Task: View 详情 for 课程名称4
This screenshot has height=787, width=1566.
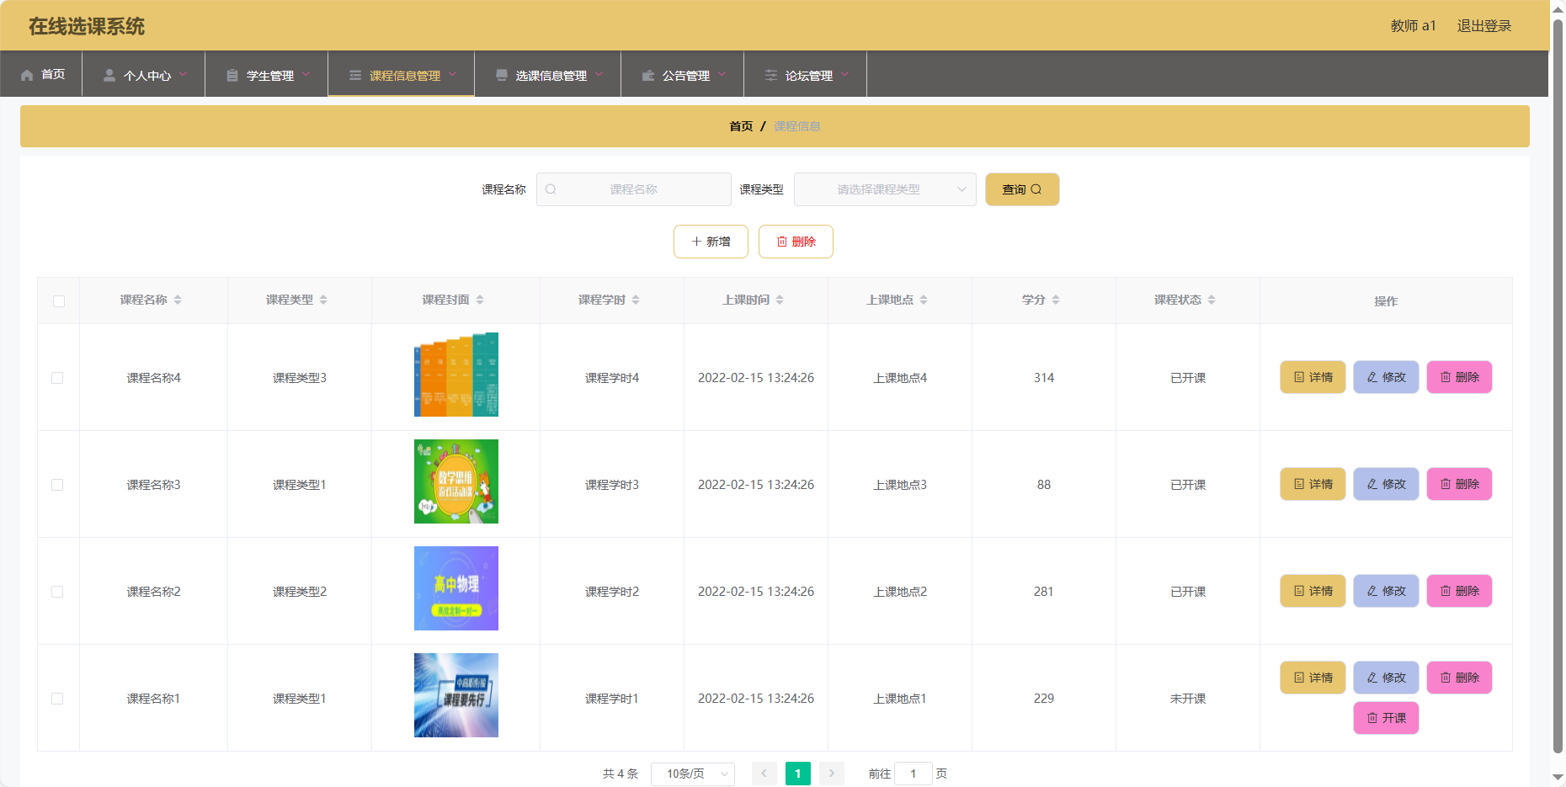Action: click(1313, 377)
